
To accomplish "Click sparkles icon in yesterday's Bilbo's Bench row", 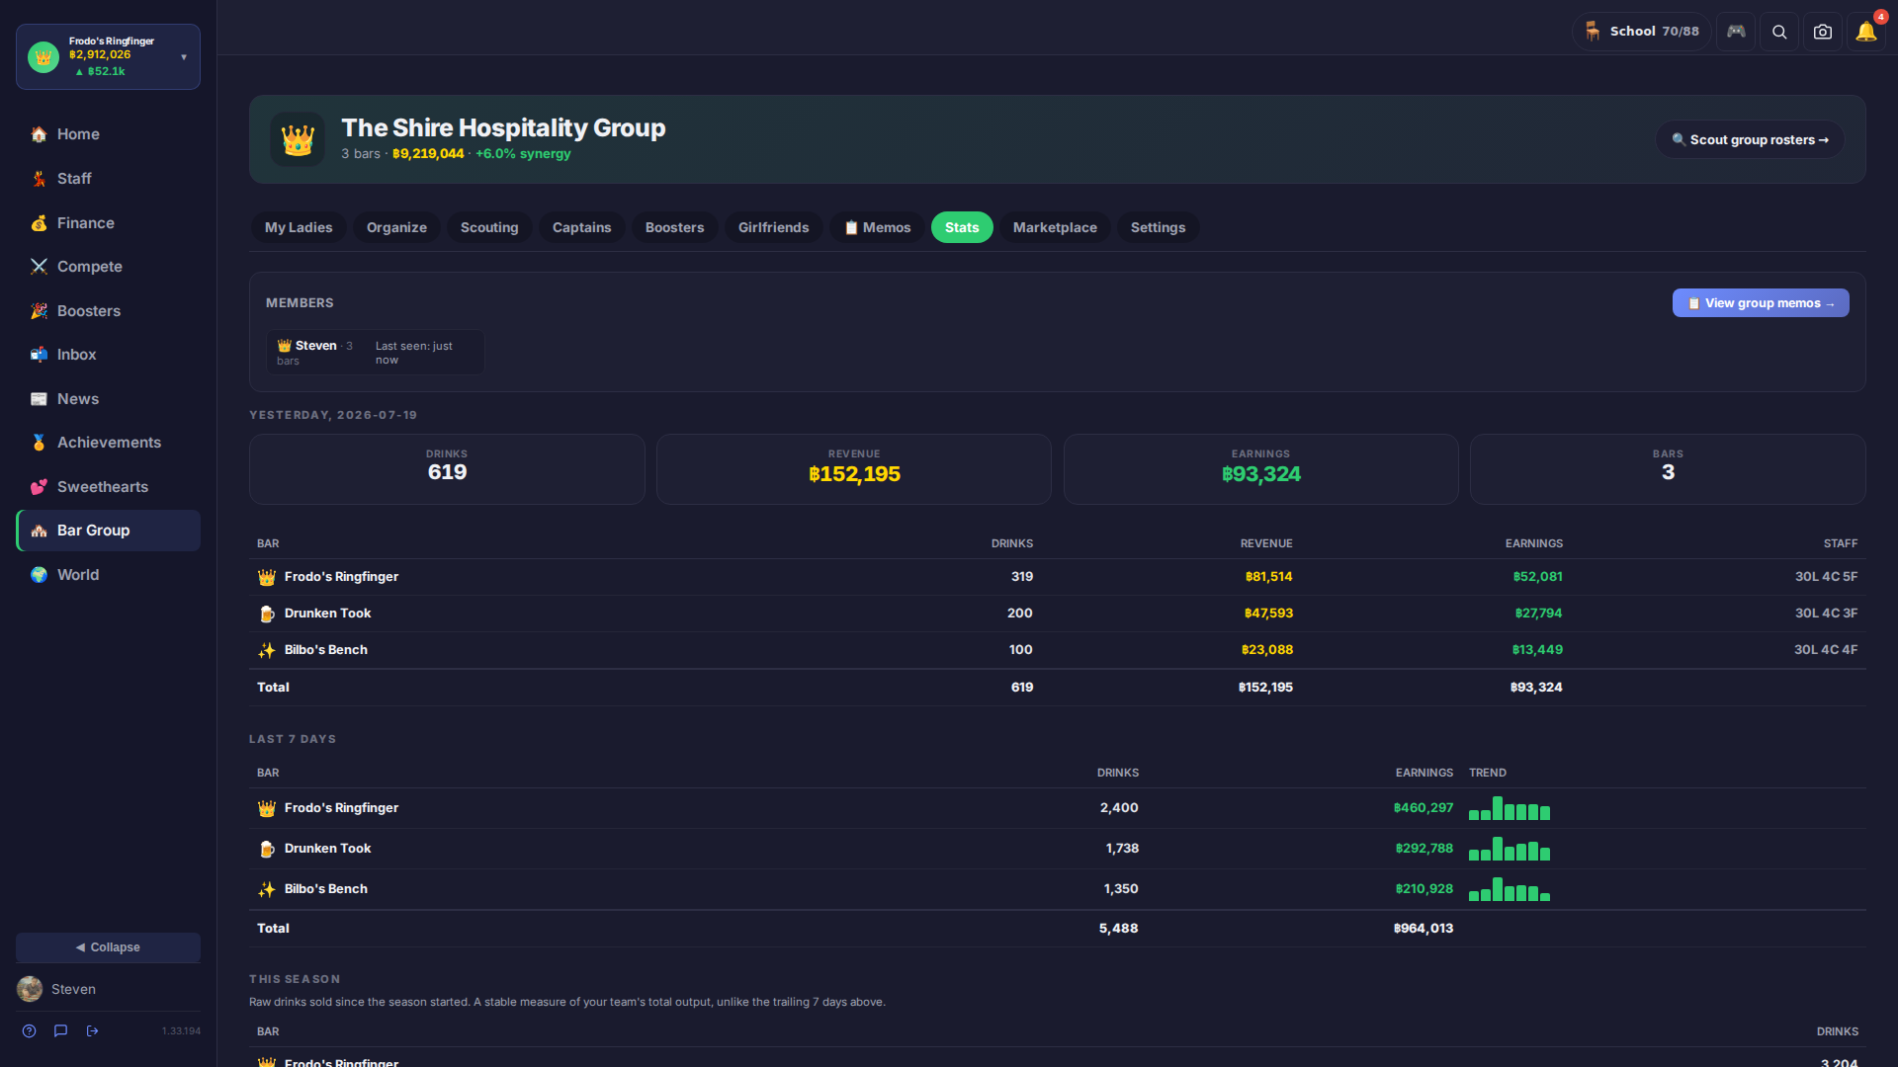I will pos(267,650).
